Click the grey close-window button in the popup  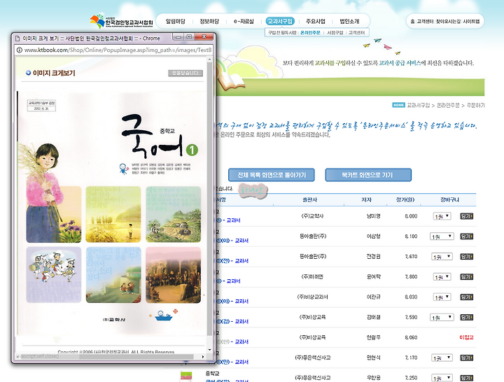(185, 73)
